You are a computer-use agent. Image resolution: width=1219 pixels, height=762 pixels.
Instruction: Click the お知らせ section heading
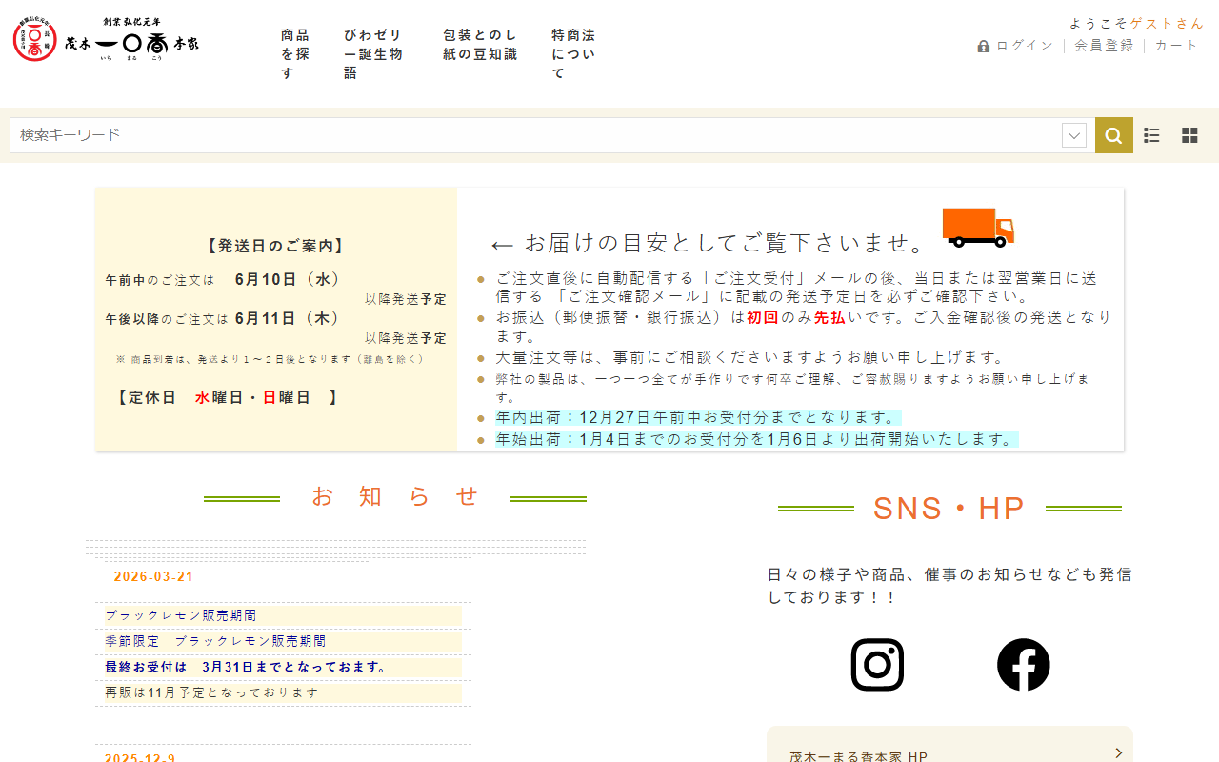(x=395, y=496)
